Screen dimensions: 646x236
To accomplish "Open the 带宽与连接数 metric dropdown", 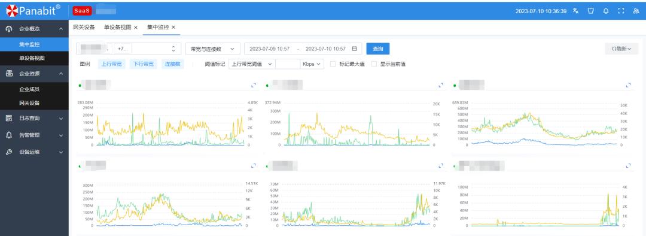I will point(212,49).
